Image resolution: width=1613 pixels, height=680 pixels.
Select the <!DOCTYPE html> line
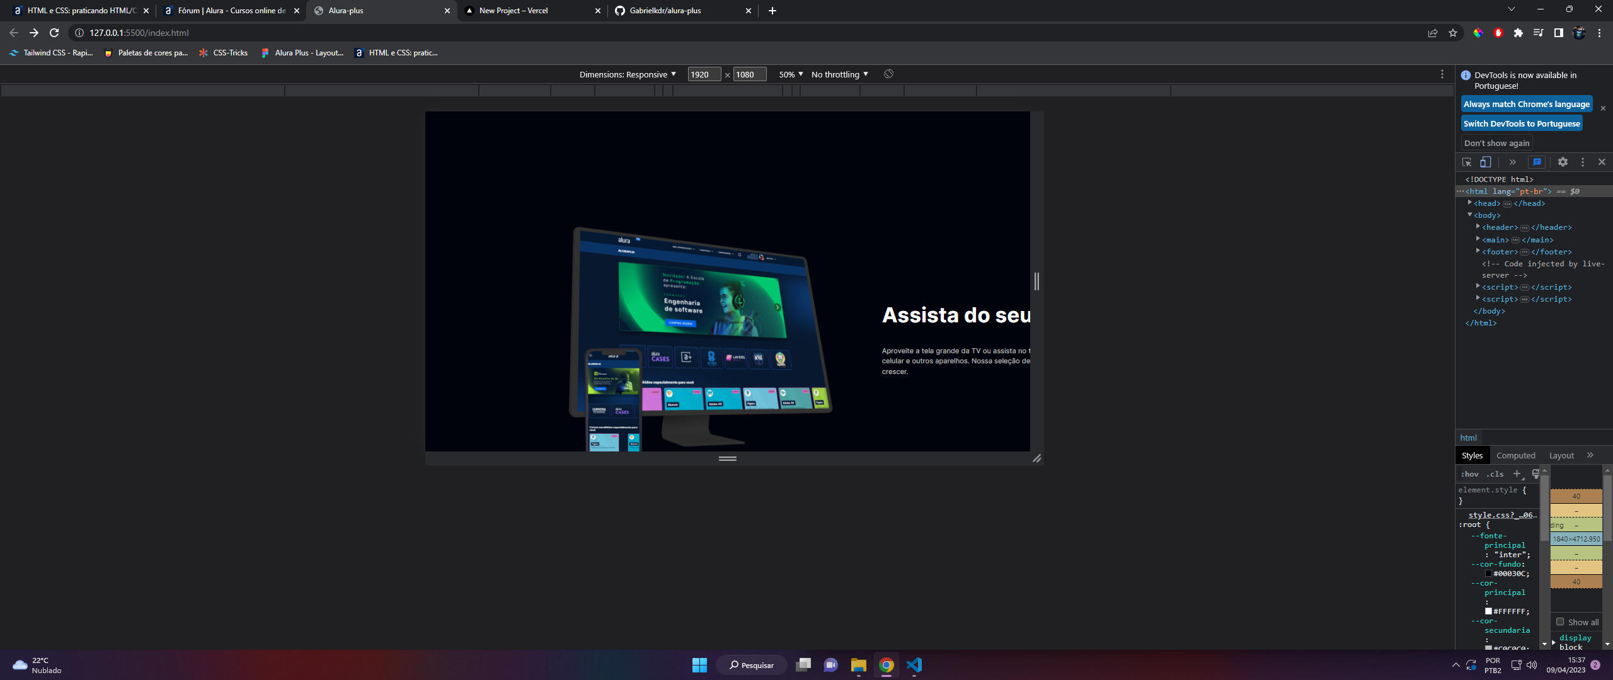tap(1499, 179)
